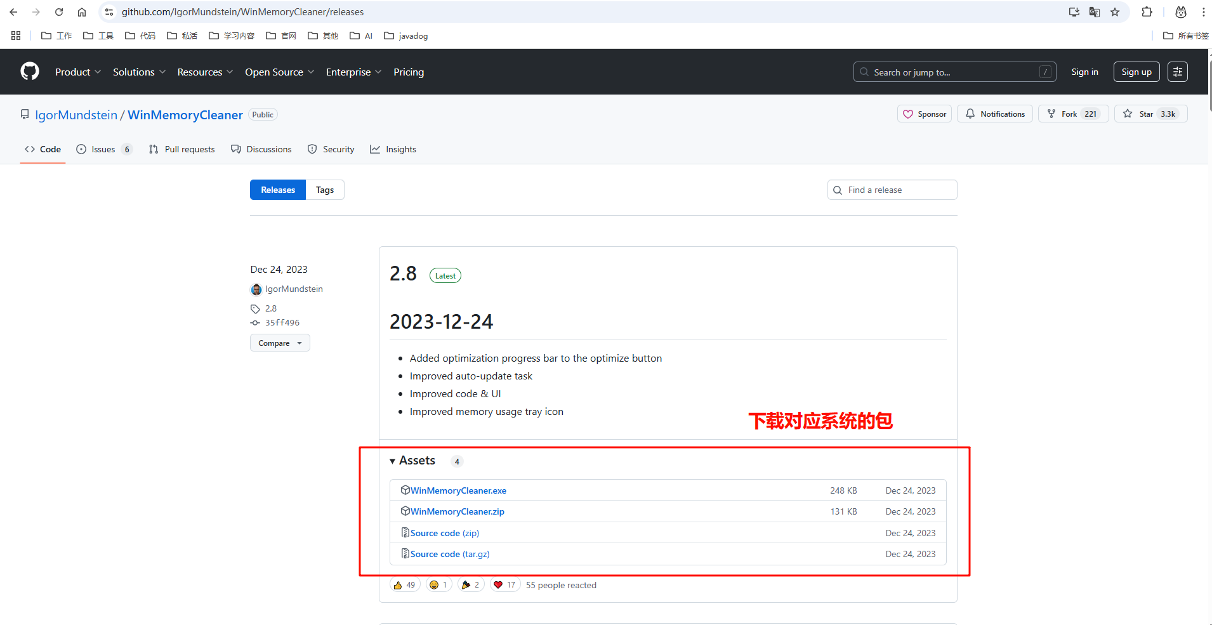Viewport: 1212px width, 625px height.
Task: Click the install app icon in address bar
Action: tap(1074, 12)
